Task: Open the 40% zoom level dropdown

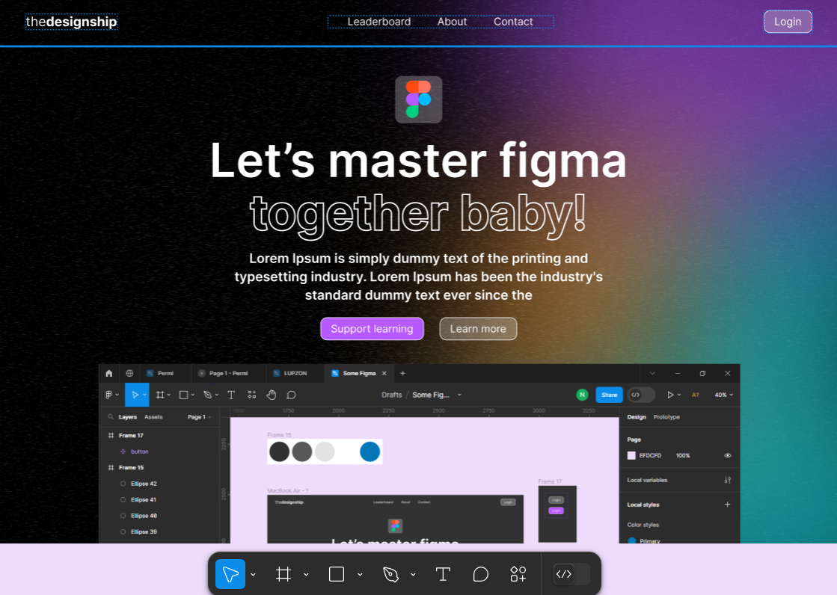Action: [x=724, y=395]
